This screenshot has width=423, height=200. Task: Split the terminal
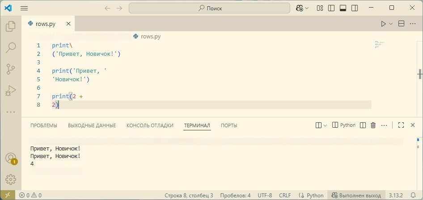pyautogui.click(x=363, y=125)
